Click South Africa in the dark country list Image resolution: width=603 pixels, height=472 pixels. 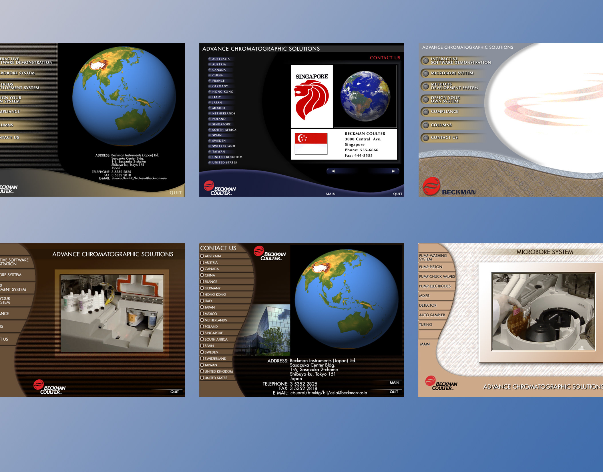[224, 130]
